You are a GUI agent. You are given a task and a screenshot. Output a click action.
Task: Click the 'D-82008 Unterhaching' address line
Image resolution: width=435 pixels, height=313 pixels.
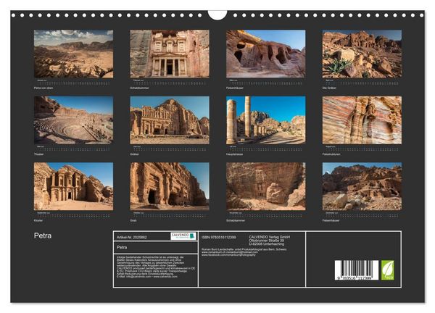pyautogui.click(x=266, y=244)
